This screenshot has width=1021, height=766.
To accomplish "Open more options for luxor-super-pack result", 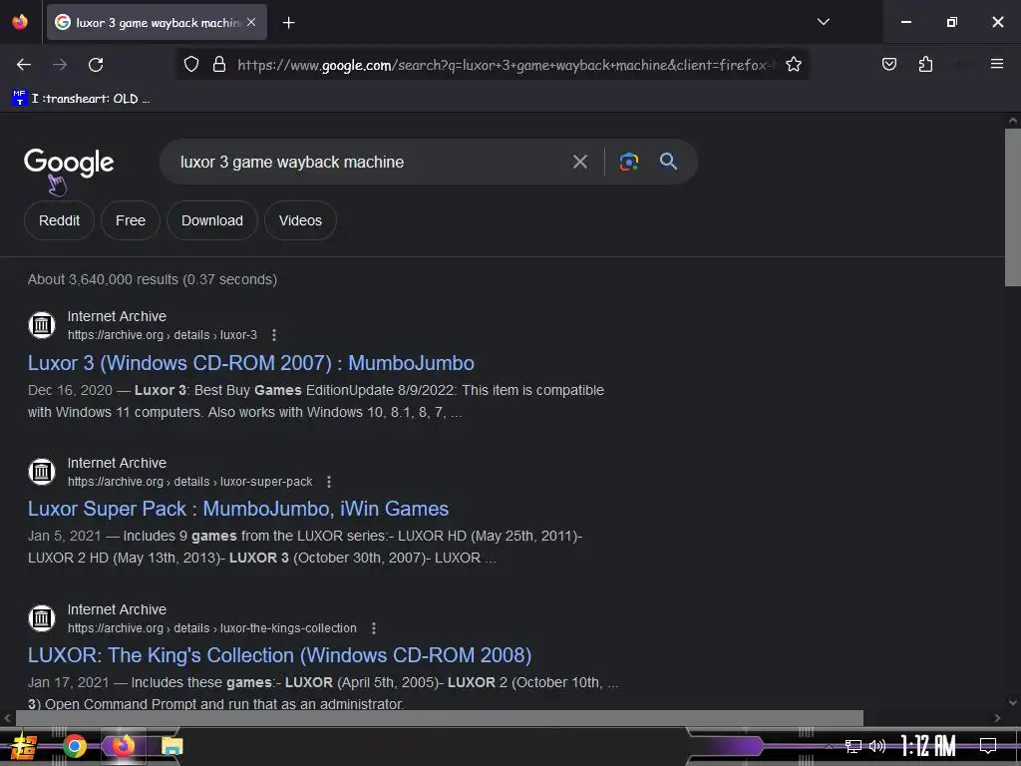I will [329, 482].
